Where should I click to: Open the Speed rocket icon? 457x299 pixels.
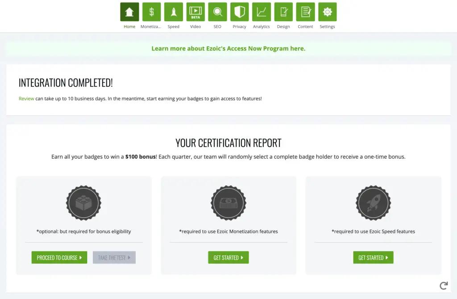coord(174,12)
